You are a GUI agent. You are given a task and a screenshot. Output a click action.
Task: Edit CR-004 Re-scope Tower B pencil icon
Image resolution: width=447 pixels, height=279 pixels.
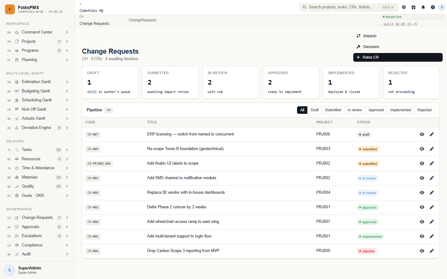tap(432, 149)
